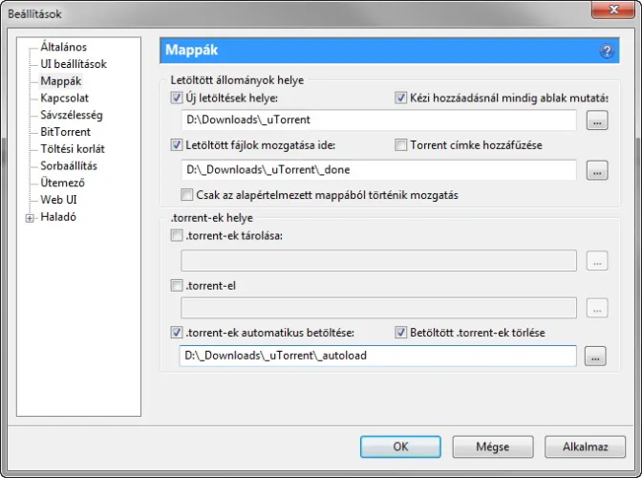Screen dimensions: 642x478
Task: Expand the Haladó tree node
Action: pyautogui.click(x=31, y=217)
